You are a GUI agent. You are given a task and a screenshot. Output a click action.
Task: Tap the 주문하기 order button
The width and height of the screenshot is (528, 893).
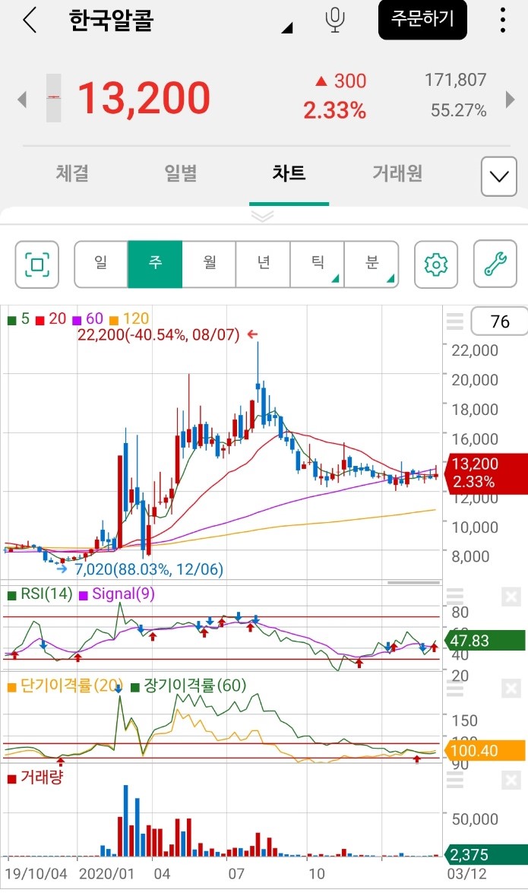point(422,19)
